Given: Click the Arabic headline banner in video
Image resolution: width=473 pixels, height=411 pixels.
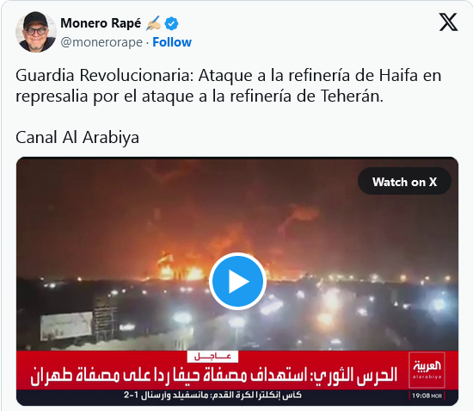Looking at the screenshot, I should coord(213,376).
